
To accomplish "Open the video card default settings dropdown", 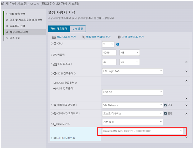I will click(x=133, y=122).
